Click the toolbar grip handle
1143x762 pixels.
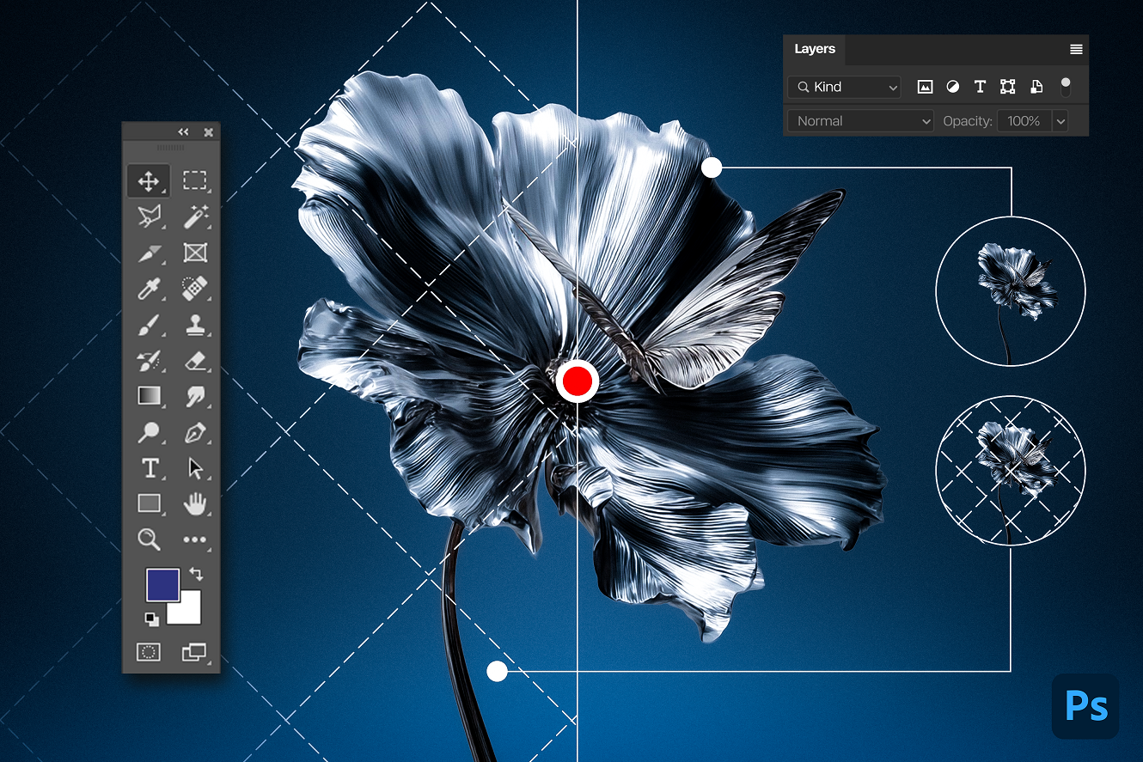coord(171,148)
